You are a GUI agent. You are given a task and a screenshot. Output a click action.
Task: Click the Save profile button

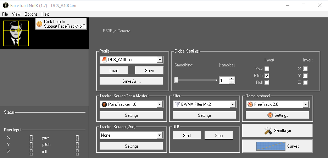tap(149, 71)
